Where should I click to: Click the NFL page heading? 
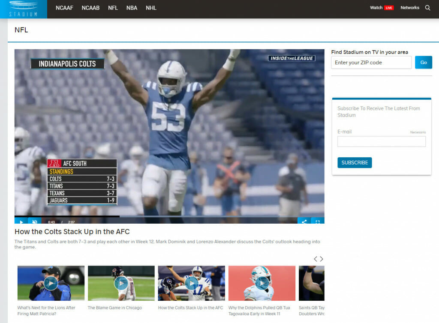coord(21,30)
